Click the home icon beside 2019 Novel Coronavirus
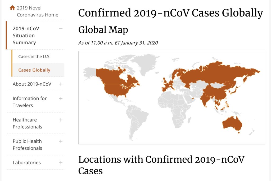271x181 pixels. click(12, 8)
